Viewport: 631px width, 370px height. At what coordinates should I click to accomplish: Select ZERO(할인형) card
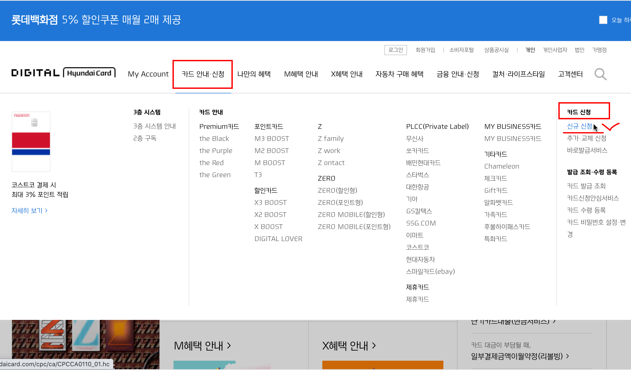click(x=337, y=190)
